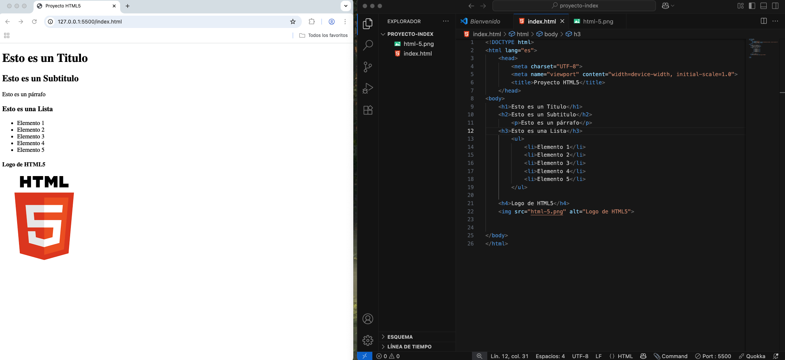Open the Manage gear menu in VS Code

(x=368, y=340)
